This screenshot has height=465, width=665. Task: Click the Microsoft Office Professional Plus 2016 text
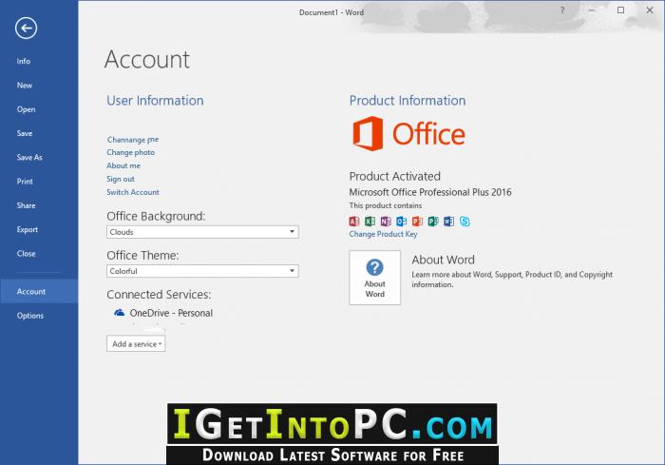430,192
